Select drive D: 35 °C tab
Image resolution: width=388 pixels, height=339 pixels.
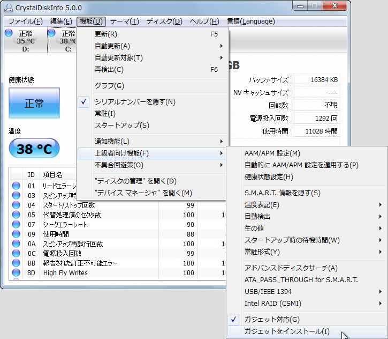coord(26,40)
